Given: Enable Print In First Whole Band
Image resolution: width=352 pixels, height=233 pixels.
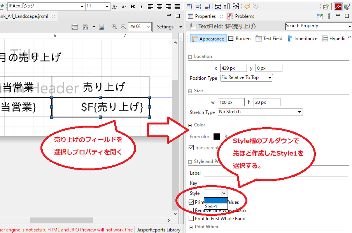Looking at the screenshot, I should point(191,218).
